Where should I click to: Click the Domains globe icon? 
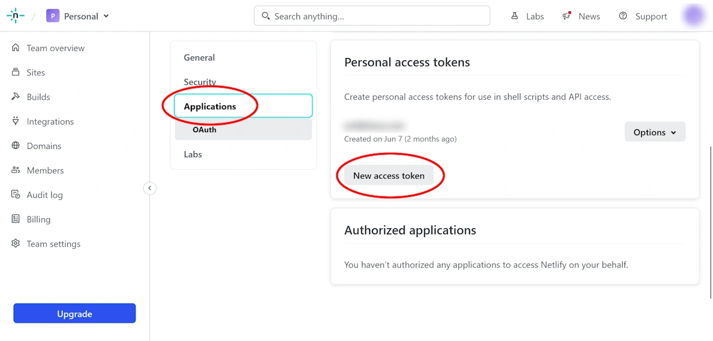click(x=15, y=146)
